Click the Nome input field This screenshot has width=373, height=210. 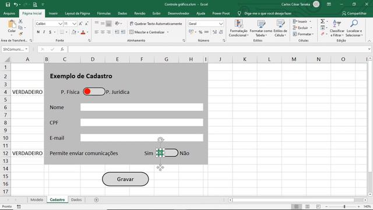pyautogui.click(x=142, y=107)
